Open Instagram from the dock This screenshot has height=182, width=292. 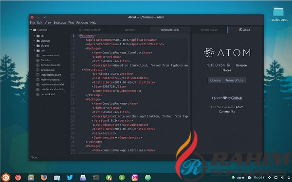click(135, 178)
